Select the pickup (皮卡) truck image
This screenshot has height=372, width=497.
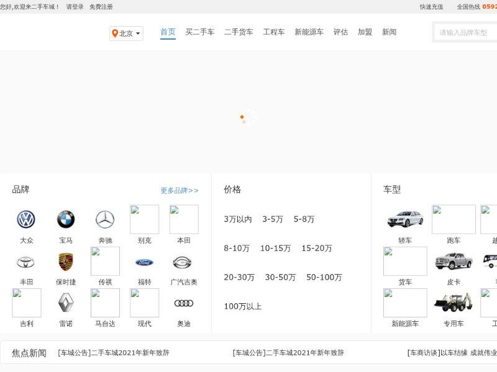click(x=454, y=261)
